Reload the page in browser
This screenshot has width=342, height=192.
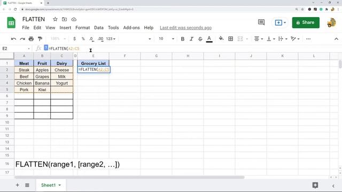pyautogui.click(x=15, y=10)
